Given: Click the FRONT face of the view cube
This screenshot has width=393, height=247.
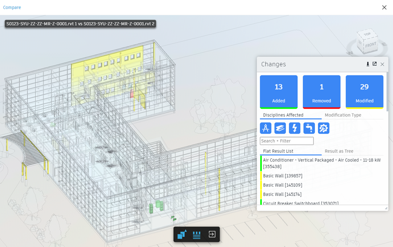Looking at the screenshot, I should click(370, 45).
